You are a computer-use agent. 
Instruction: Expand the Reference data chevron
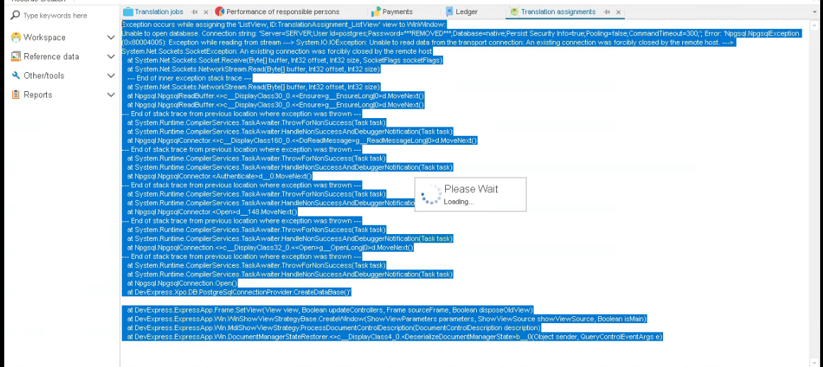click(x=111, y=57)
